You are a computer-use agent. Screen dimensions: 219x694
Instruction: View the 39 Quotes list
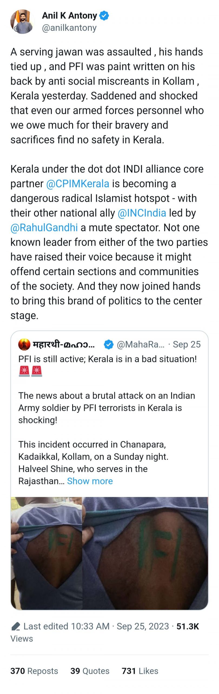[x=90, y=671]
